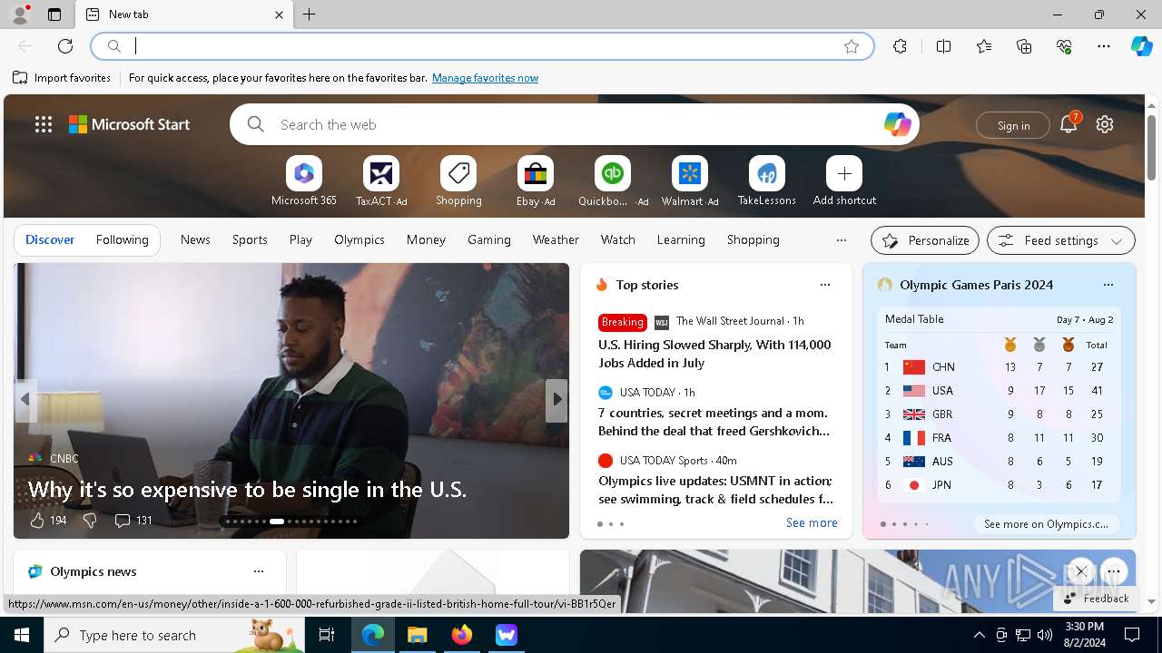Click See more on Olympics.com link
1162x653 pixels.
tap(1046, 524)
